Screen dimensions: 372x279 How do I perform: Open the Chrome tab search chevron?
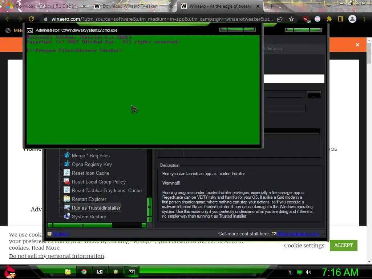tap(328, 6)
